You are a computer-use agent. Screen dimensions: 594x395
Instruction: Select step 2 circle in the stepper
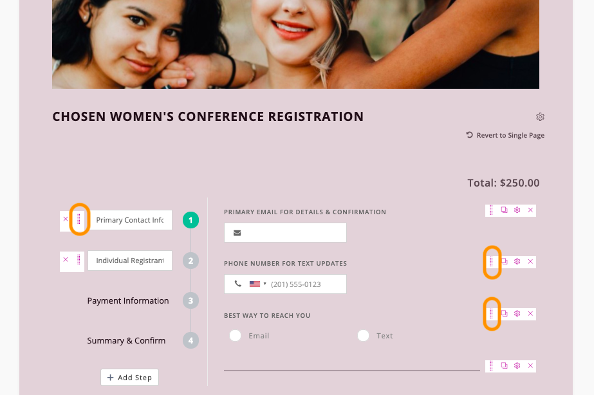(x=190, y=261)
